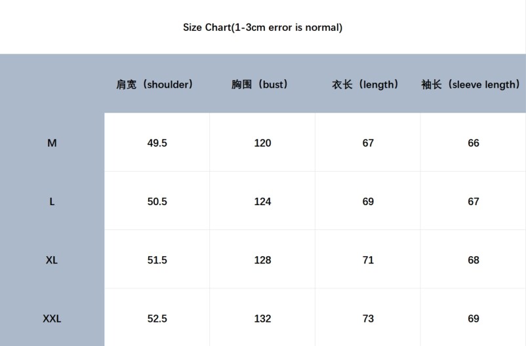
Task: Click the XXL row length value 73
Action: point(368,318)
